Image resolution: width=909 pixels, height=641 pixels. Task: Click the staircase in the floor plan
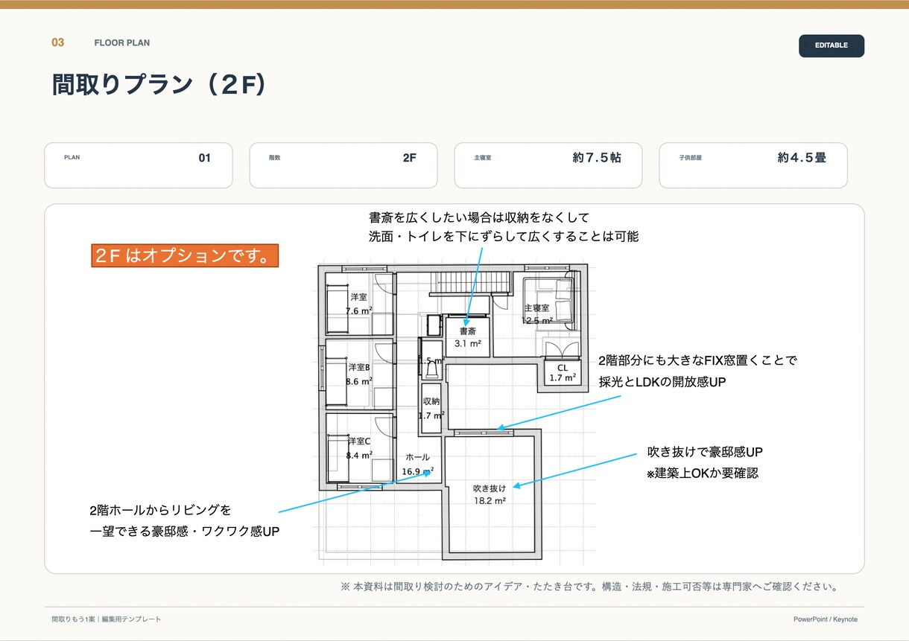click(471, 283)
